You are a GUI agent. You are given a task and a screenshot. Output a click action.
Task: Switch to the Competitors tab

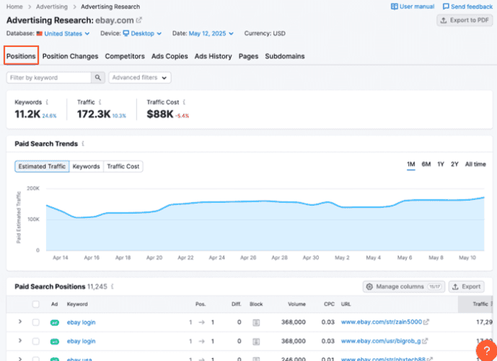tap(125, 56)
